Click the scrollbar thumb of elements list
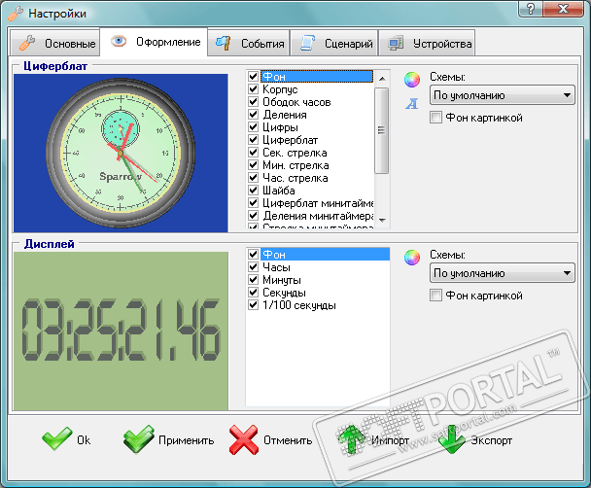 (x=382, y=130)
